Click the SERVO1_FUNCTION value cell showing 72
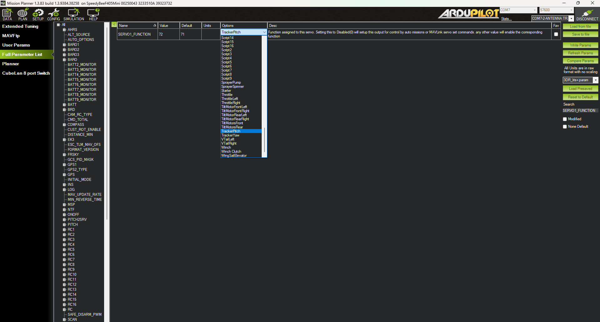The width and height of the screenshot is (600, 322). [169, 34]
